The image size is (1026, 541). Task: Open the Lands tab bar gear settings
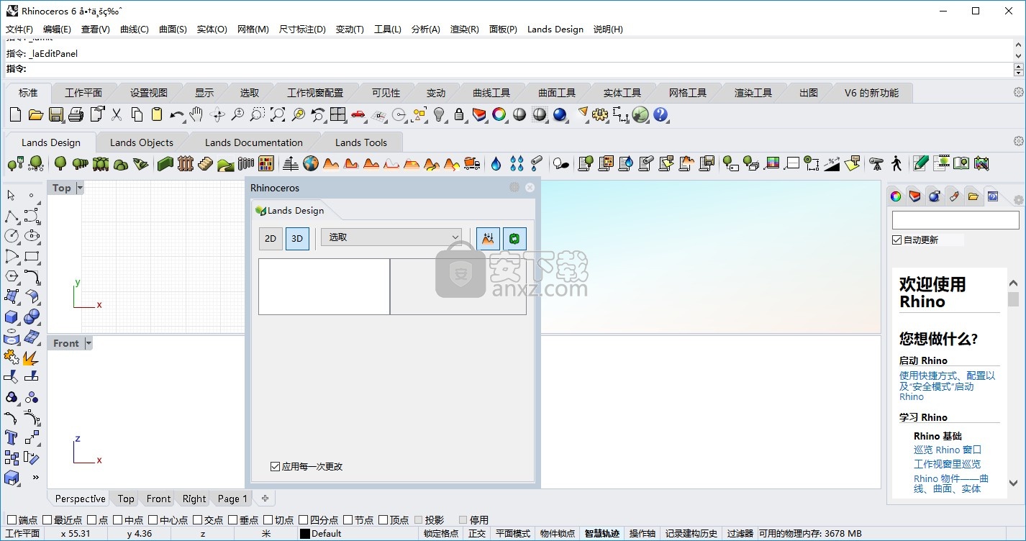pyautogui.click(x=1018, y=141)
